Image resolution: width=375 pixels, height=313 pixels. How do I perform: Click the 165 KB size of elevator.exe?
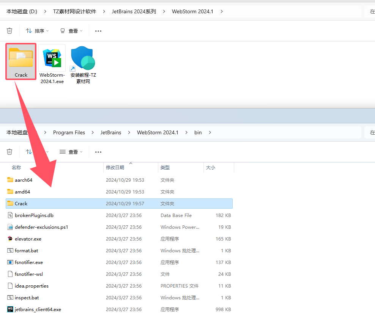click(223, 239)
